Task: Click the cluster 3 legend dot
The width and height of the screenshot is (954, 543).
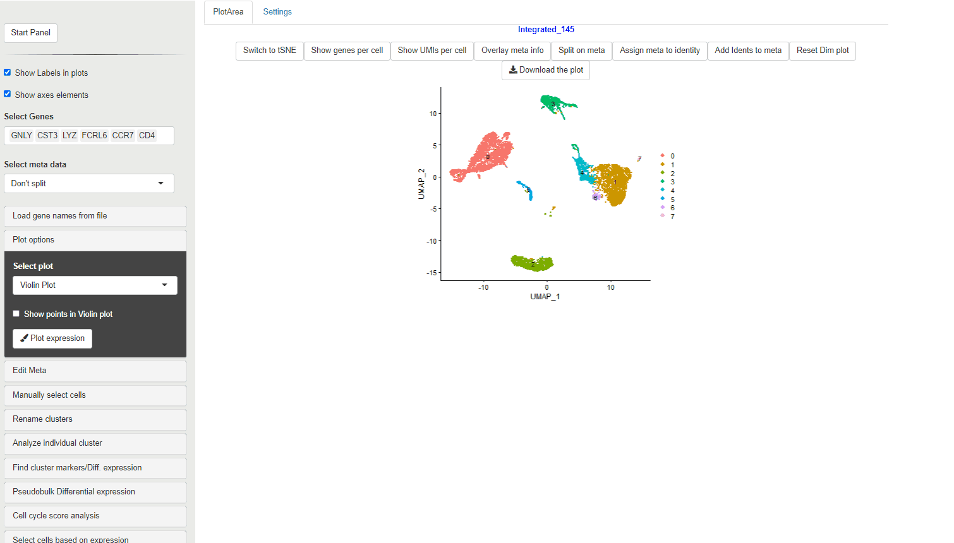Action: (662, 182)
